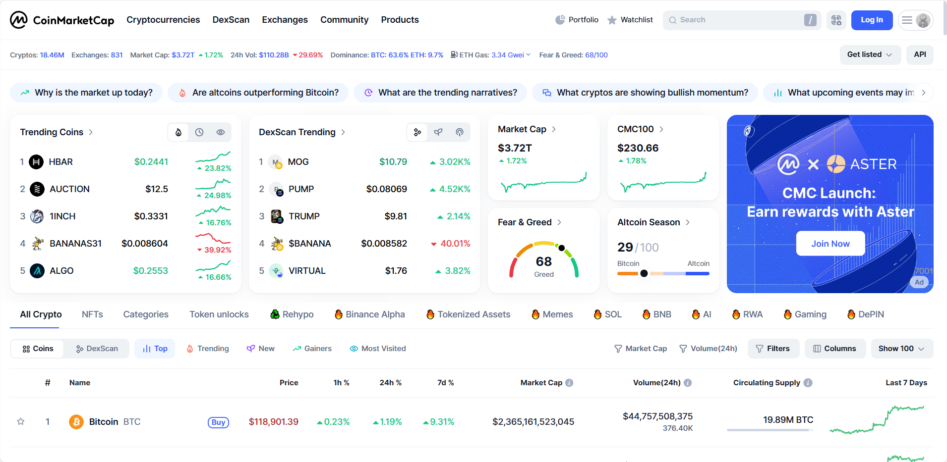Click the API button
Viewport: 947px width, 462px height.
point(920,54)
